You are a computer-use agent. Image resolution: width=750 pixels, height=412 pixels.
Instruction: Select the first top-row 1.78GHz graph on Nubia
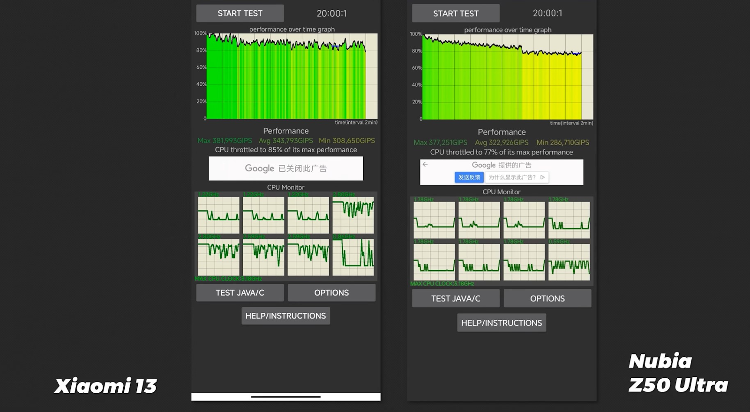coord(434,220)
